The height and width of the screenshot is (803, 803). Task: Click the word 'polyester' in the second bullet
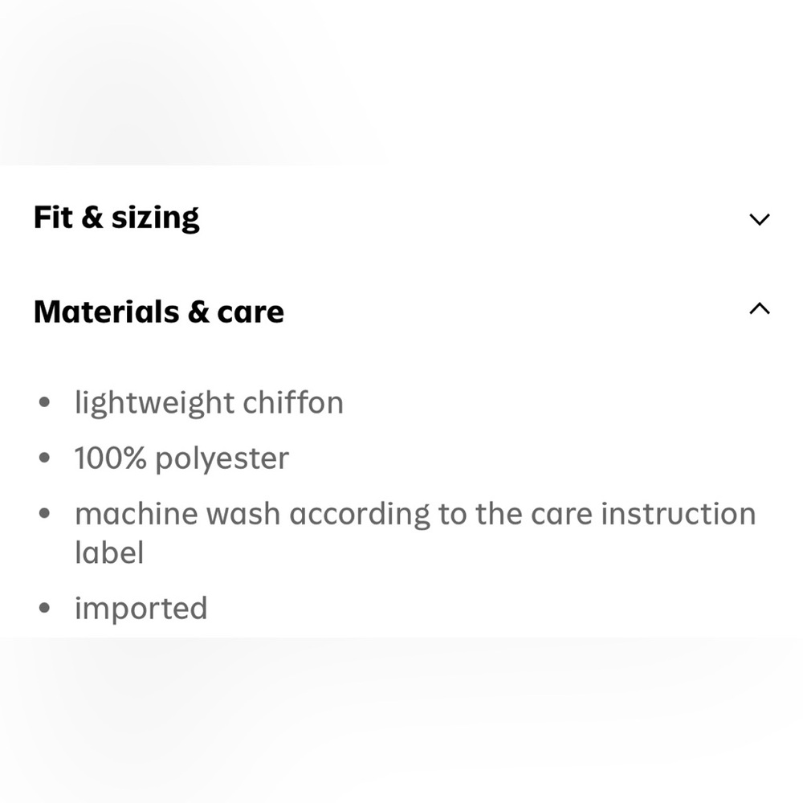pyautogui.click(x=222, y=459)
